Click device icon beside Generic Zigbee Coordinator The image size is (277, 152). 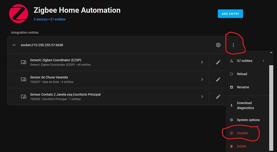24,62
